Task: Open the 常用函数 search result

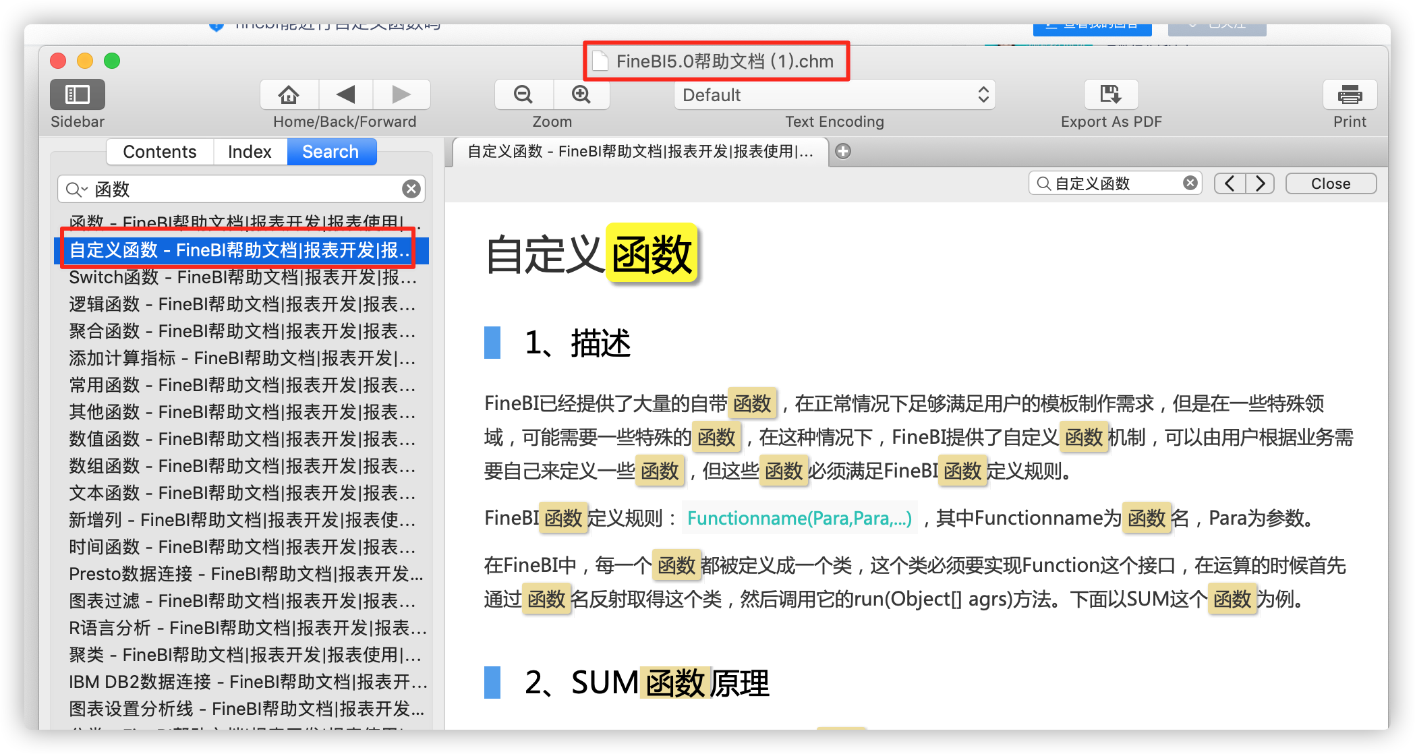Action: tap(241, 385)
